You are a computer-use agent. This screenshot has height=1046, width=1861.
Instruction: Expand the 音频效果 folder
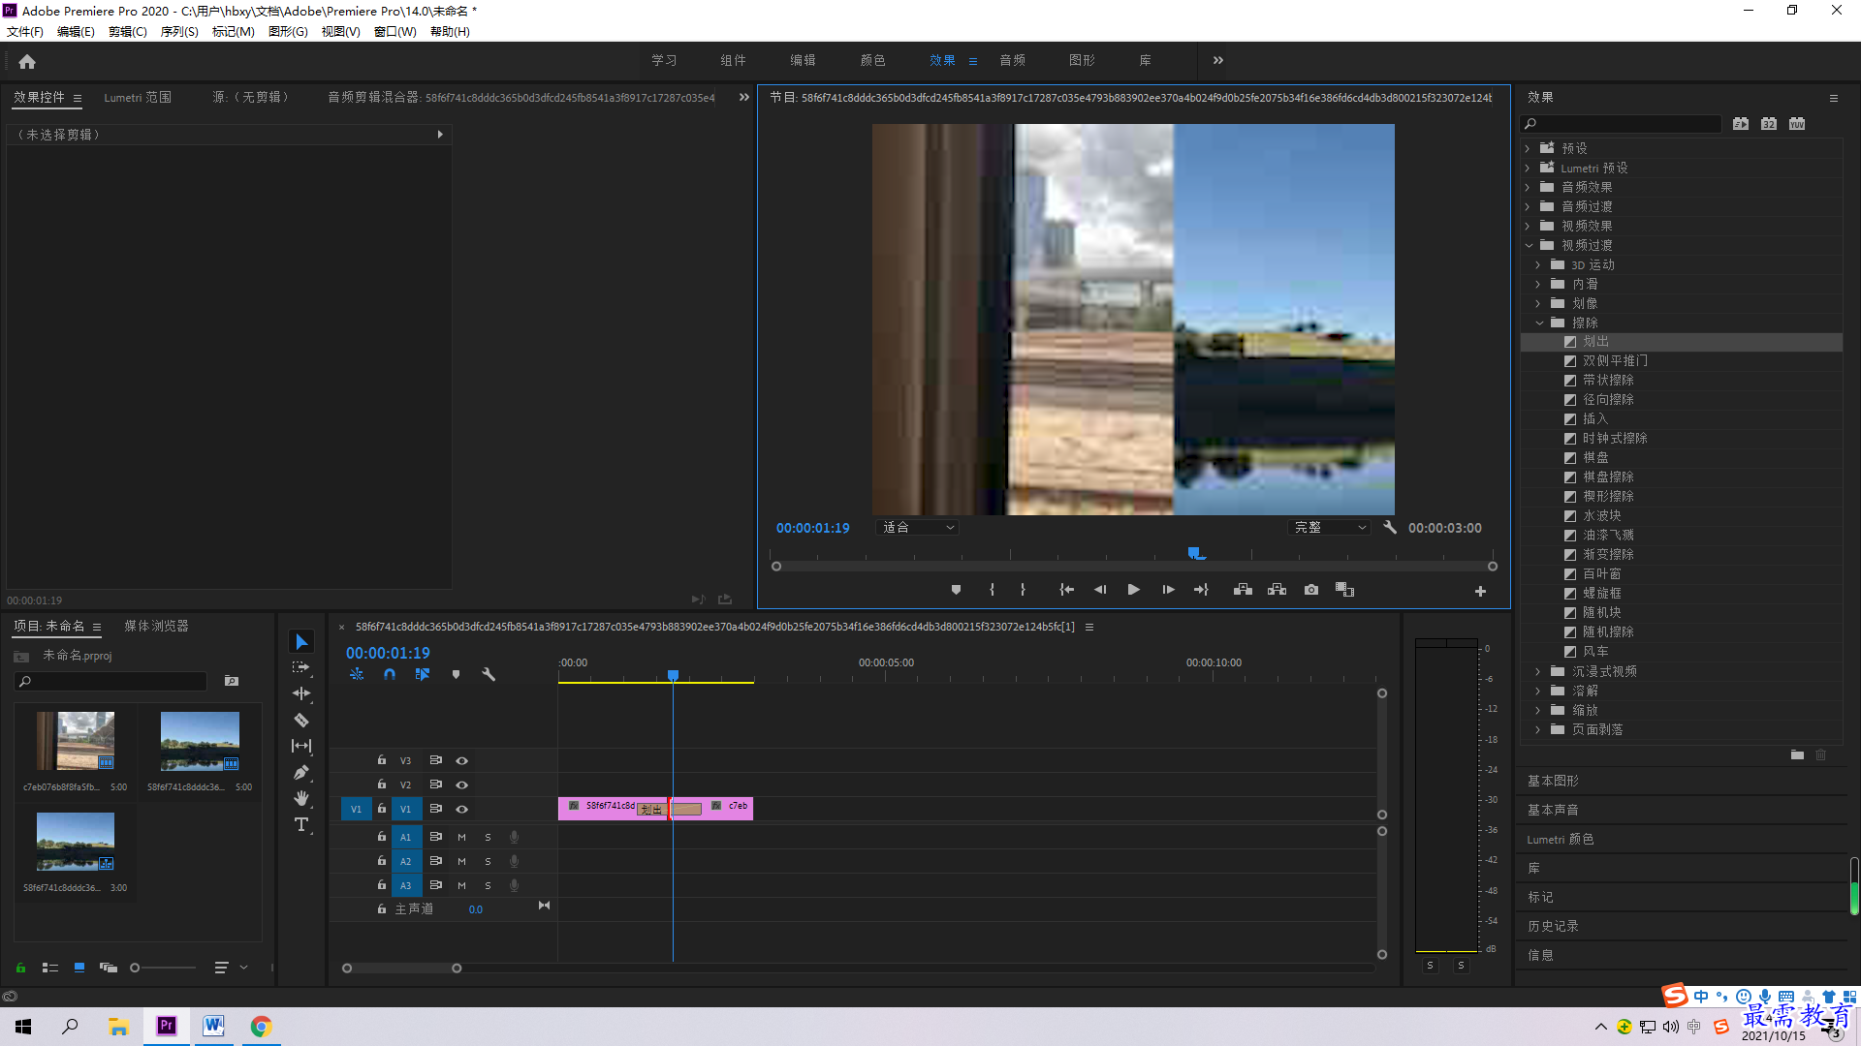(1528, 187)
